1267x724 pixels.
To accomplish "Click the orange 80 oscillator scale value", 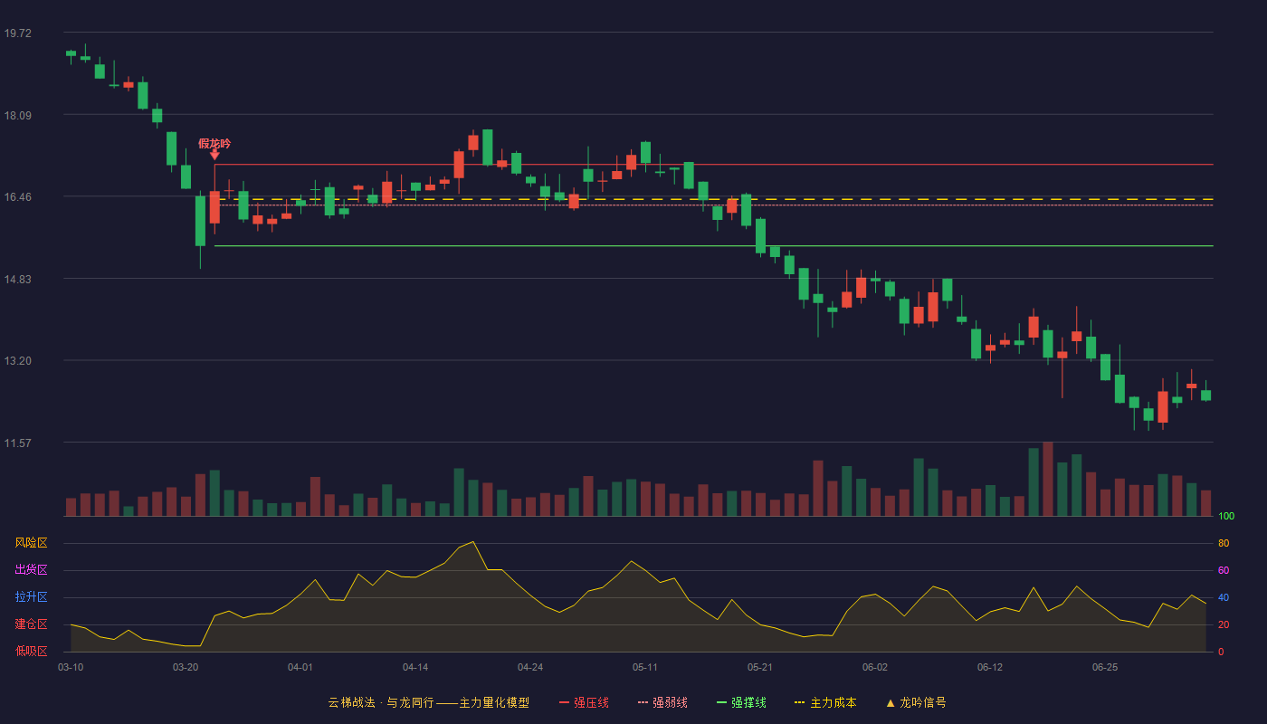I will point(1224,543).
